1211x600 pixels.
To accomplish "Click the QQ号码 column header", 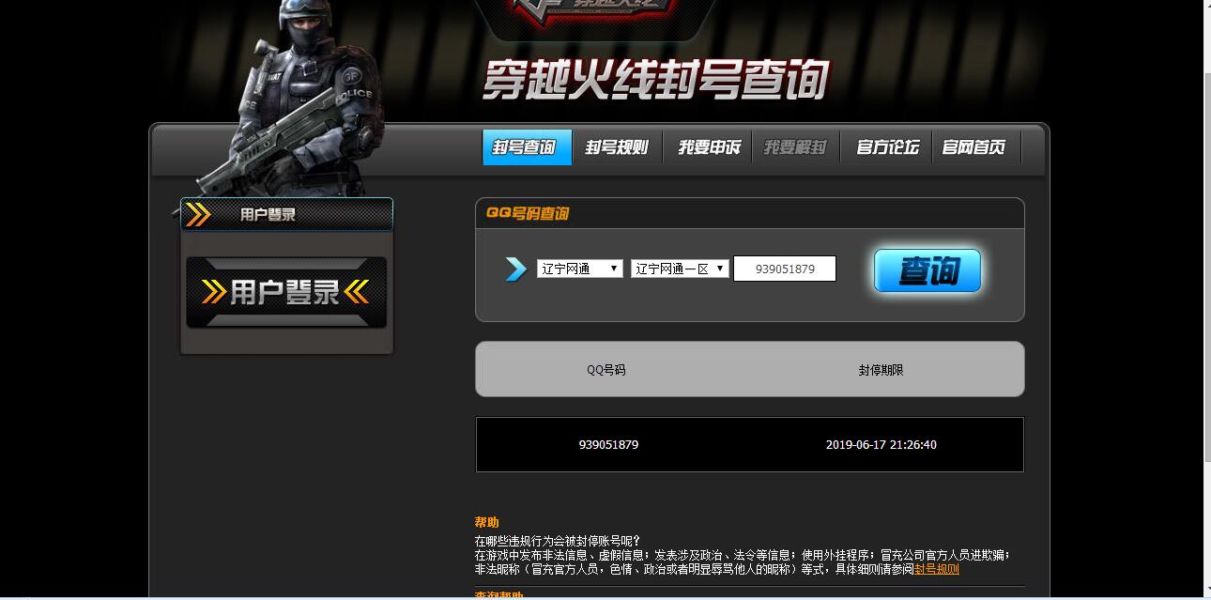I will coord(606,370).
